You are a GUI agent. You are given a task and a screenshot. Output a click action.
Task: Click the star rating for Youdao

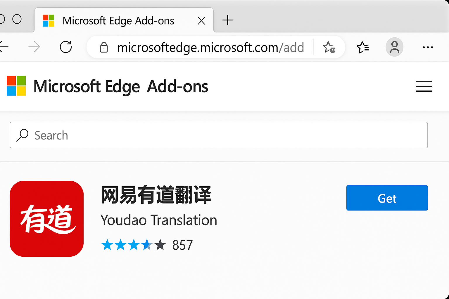134,245
